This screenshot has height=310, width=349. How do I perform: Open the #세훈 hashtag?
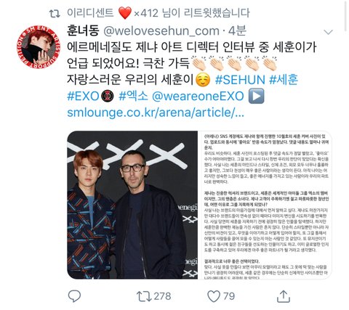[284, 80]
